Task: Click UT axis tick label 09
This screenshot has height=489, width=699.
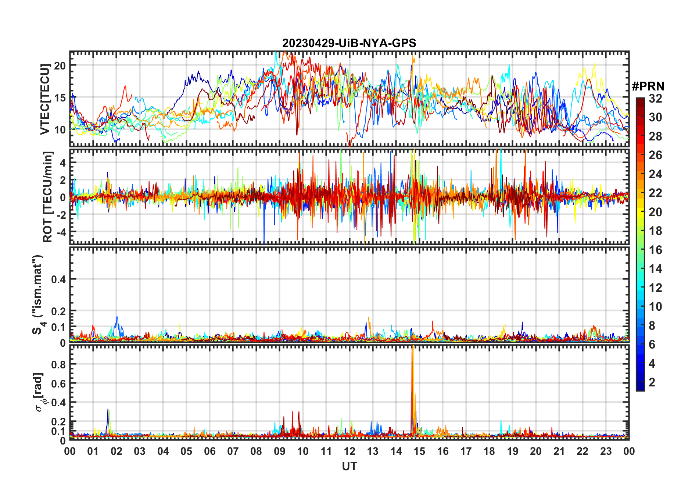Action: pyautogui.click(x=280, y=451)
